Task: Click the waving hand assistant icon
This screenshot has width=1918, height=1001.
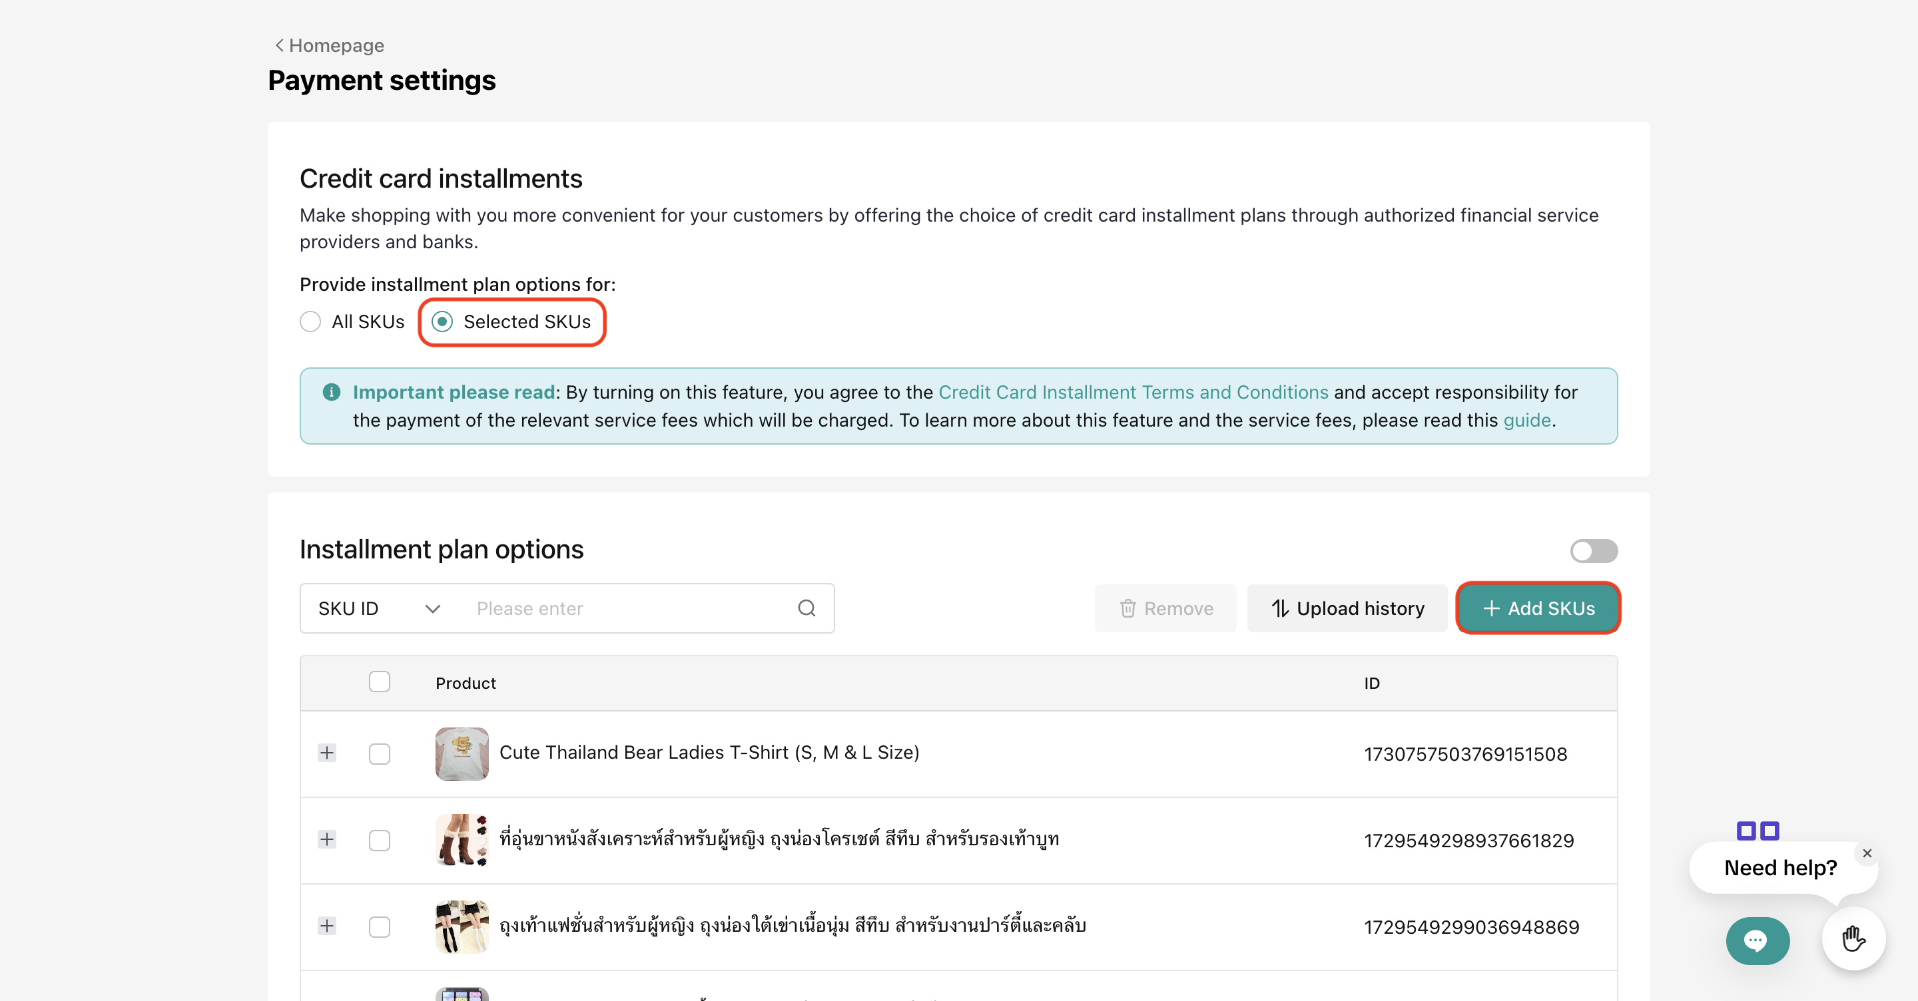Action: point(1853,938)
